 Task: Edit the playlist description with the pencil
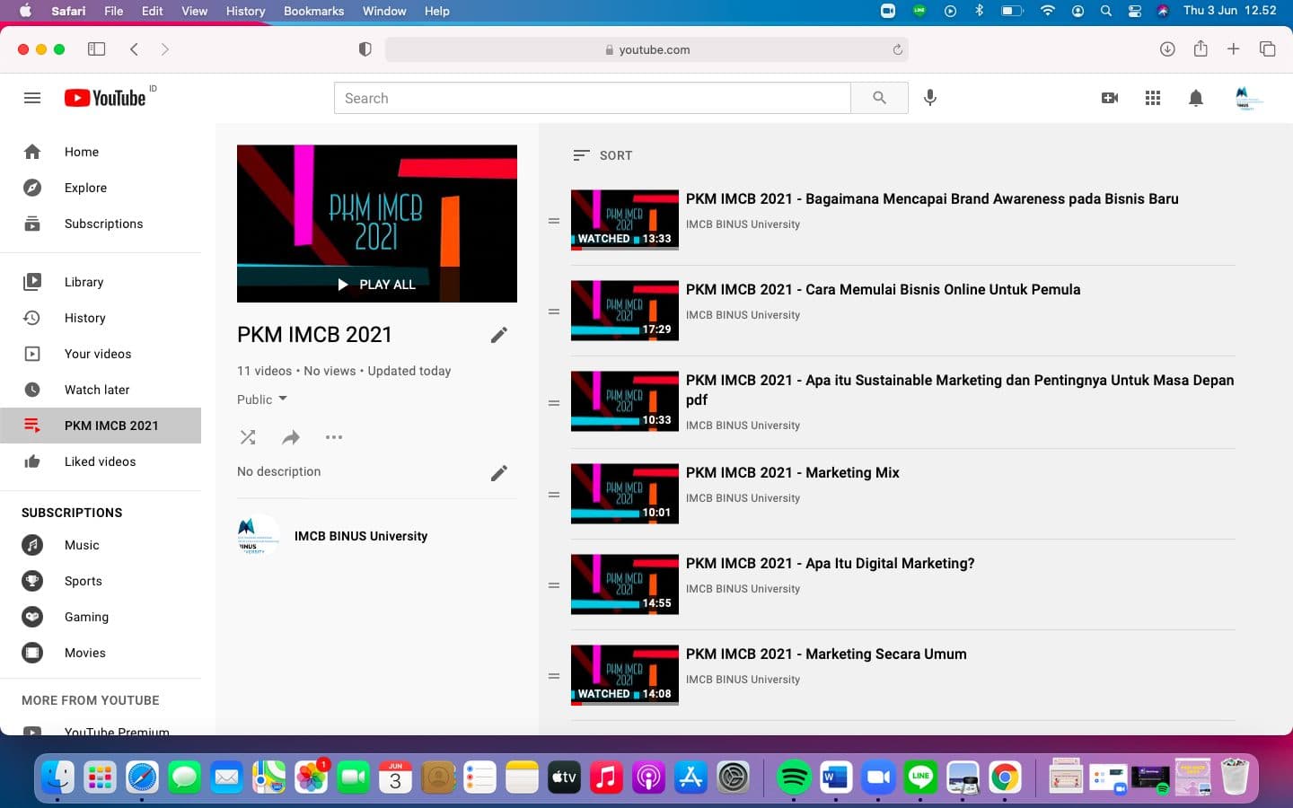[x=499, y=473]
